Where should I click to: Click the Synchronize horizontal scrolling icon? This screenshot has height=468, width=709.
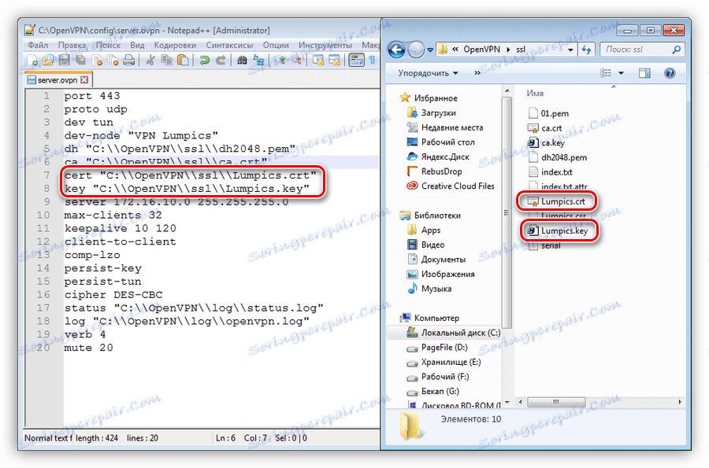pyautogui.click(x=335, y=61)
